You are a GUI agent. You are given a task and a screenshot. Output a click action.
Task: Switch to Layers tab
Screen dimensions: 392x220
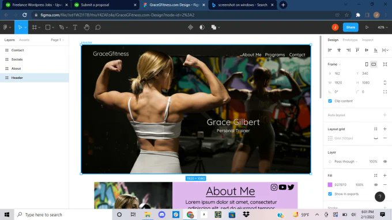click(9, 40)
